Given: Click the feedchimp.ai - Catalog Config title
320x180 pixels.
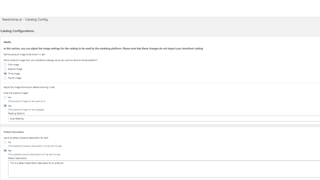Looking at the screenshot, I should [x=25, y=19].
